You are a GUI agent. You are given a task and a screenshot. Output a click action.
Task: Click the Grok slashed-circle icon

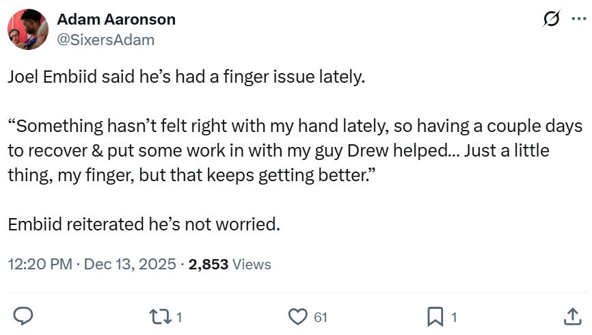point(551,21)
